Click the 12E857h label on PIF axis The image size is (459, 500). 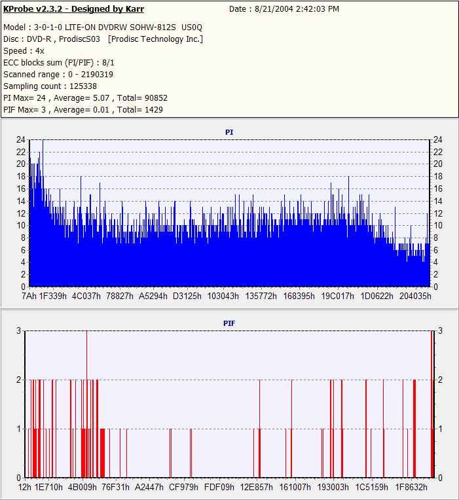click(x=257, y=488)
